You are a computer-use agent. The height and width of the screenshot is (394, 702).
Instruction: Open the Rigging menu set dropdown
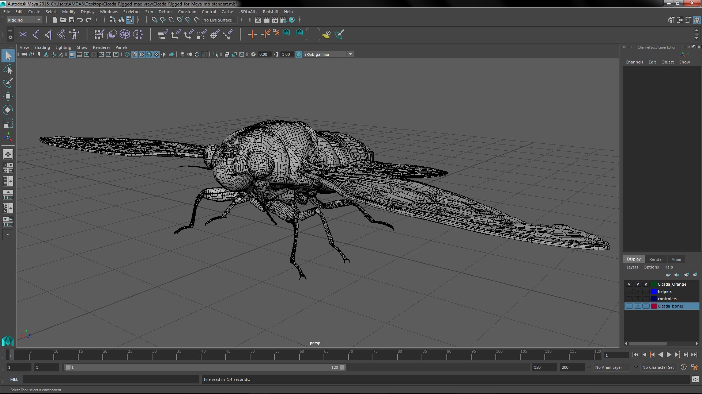(x=24, y=20)
